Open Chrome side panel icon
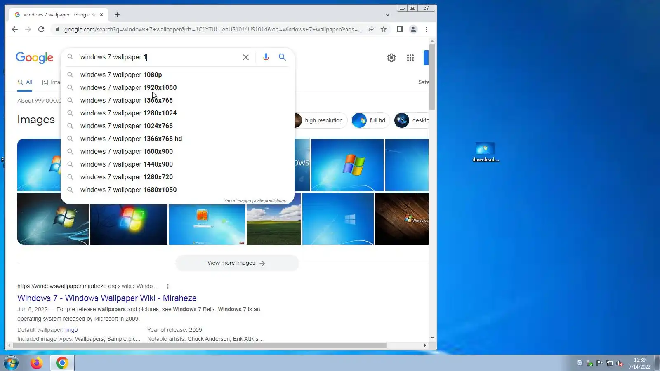This screenshot has width=660, height=371. [x=400, y=29]
